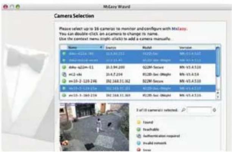Click the D22M-Secure model cell
The height and width of the screenshot is (152, 232).
[153, 81]
